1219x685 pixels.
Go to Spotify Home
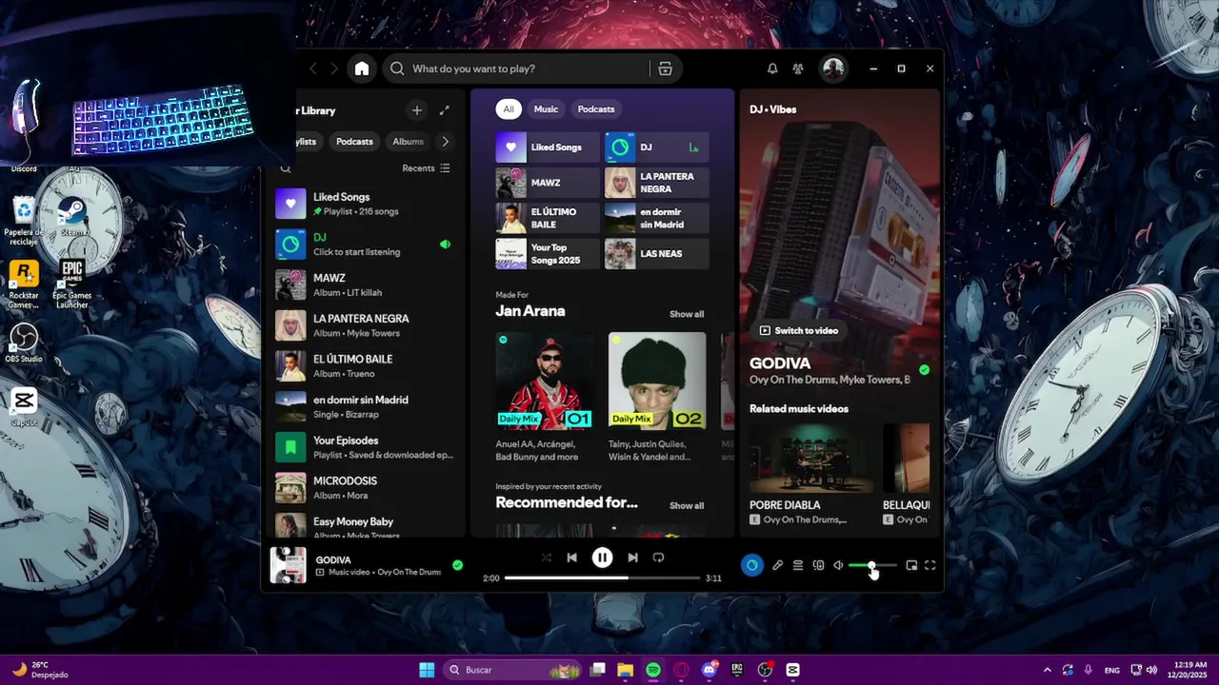click(x=362, y=68)
